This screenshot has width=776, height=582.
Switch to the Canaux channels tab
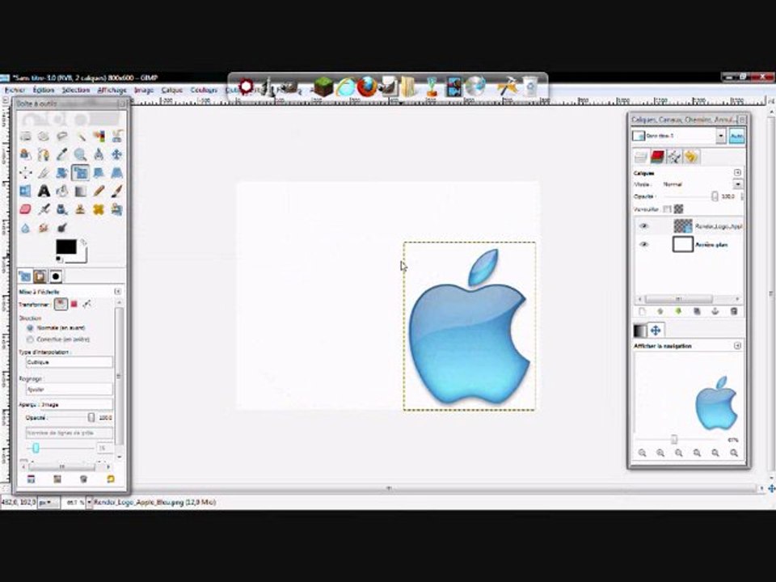pos(657,157)
